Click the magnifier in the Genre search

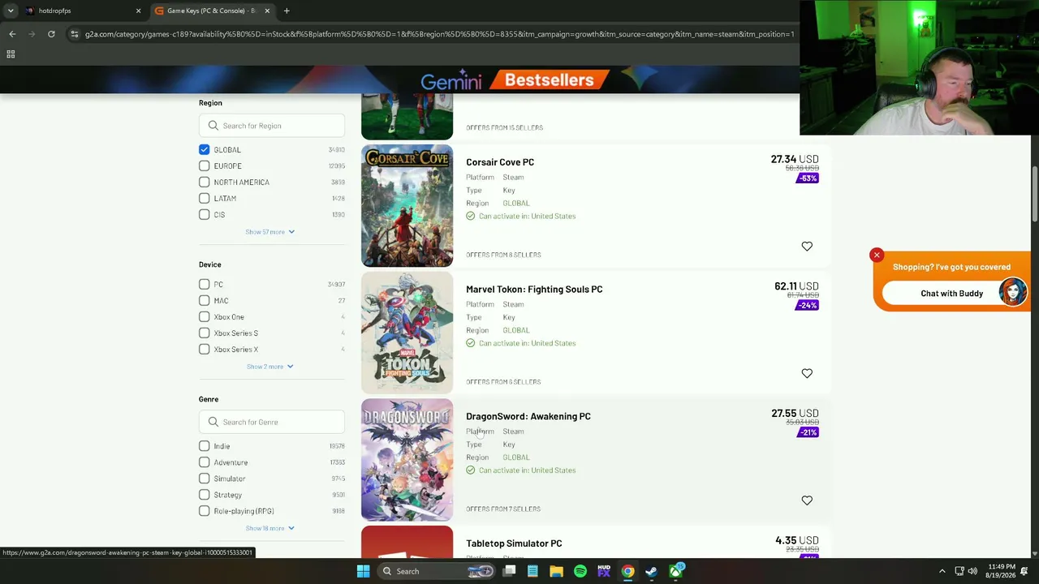213,422
